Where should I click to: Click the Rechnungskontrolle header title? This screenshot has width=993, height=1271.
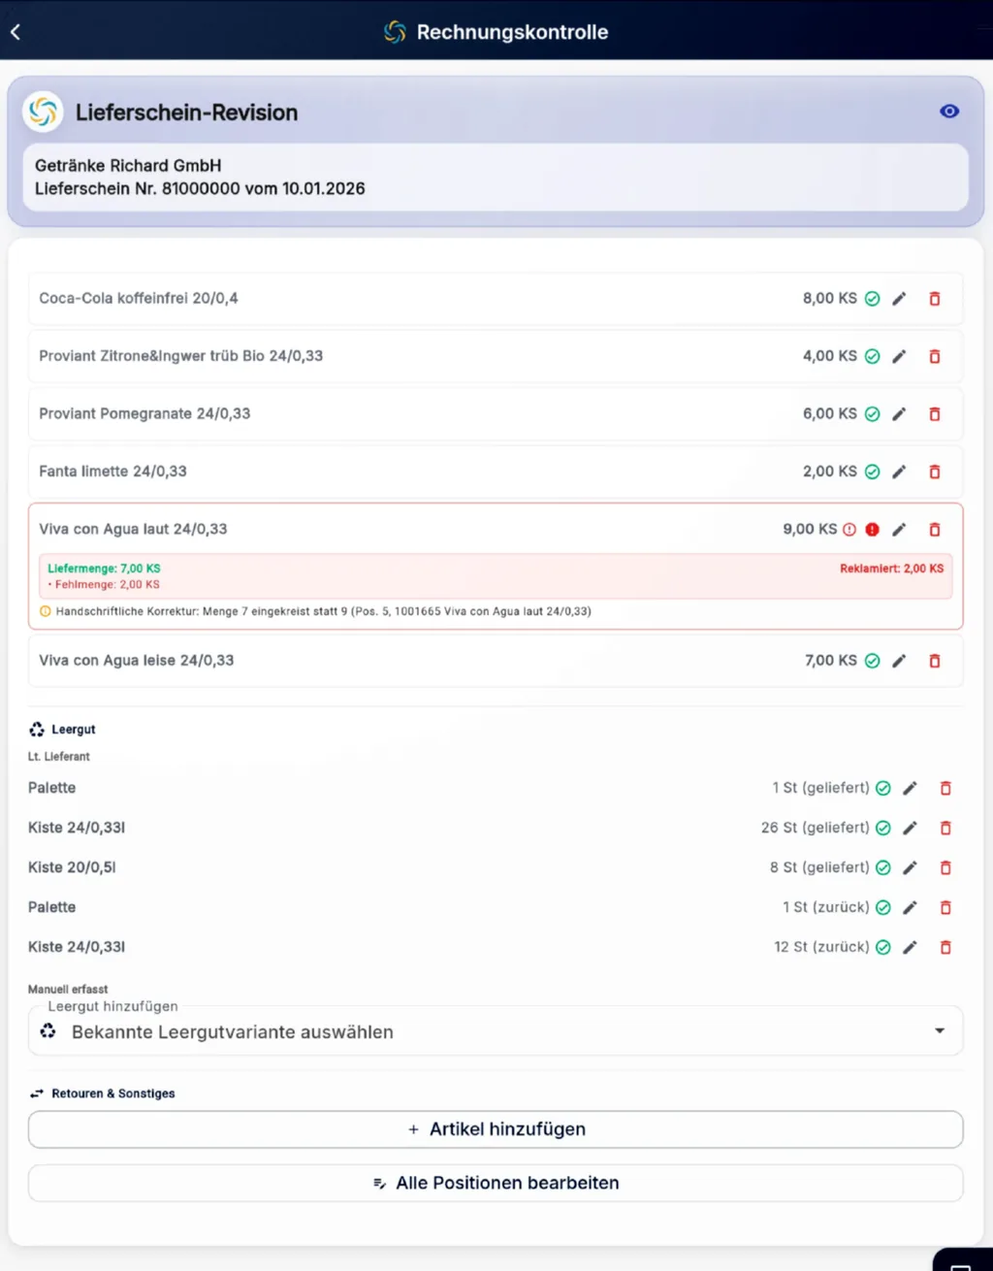pos(512,32)
